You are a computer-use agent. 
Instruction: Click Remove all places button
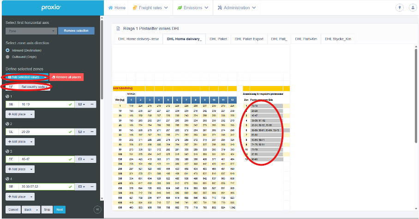tap(66, 77)
